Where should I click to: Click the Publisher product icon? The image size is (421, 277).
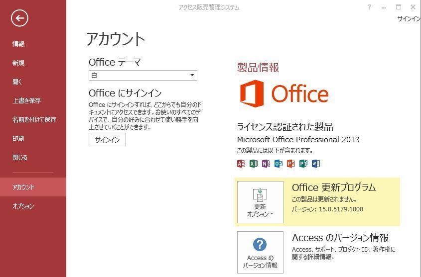pyautogui.click(x=303, y=164)
